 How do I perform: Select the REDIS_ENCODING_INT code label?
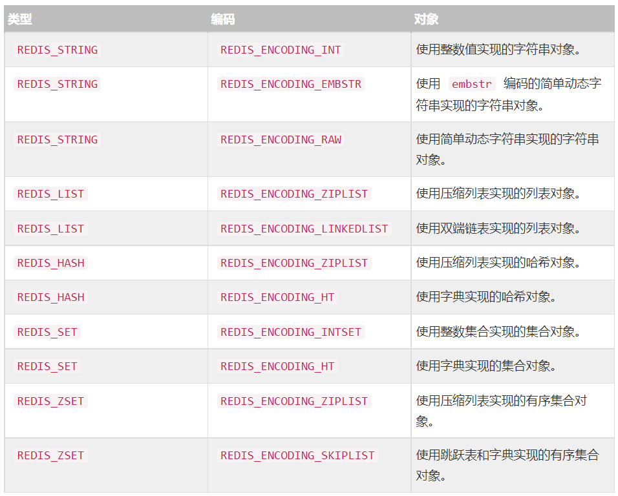pyautogui.click(x=281, y=50)
